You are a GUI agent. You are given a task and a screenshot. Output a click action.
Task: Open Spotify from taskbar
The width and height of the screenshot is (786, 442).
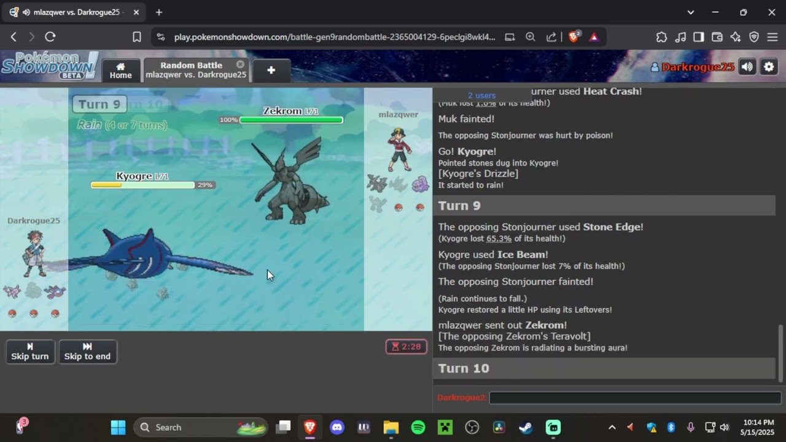click(418, 427)
